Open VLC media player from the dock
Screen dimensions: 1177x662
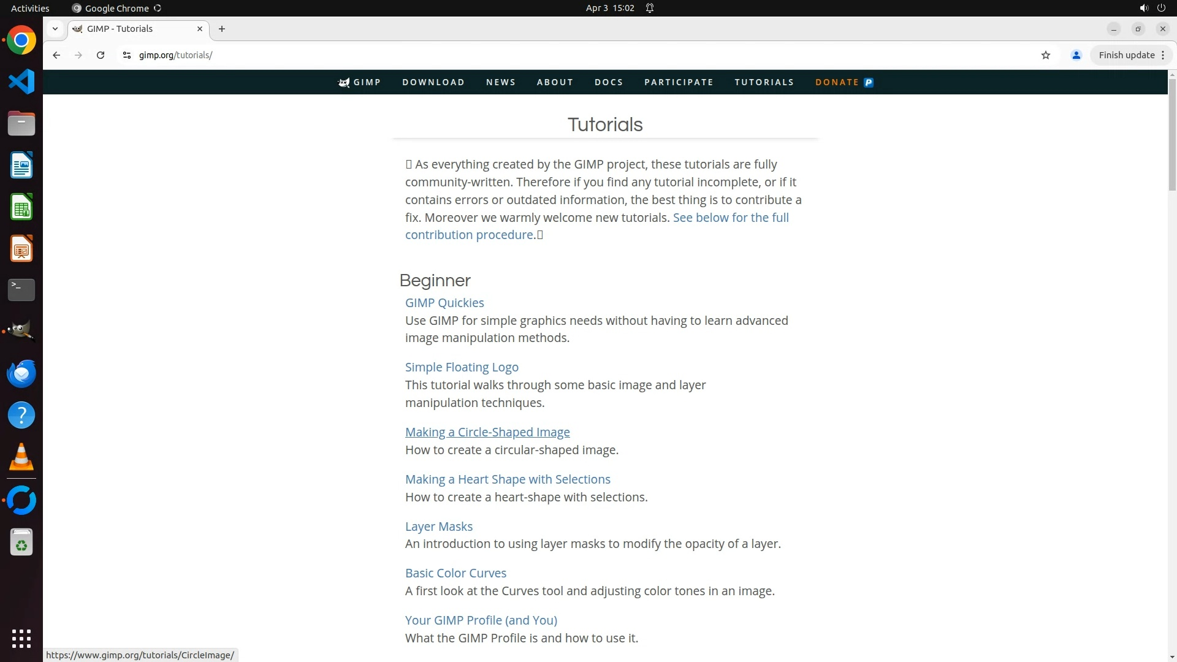coord(21,457)
